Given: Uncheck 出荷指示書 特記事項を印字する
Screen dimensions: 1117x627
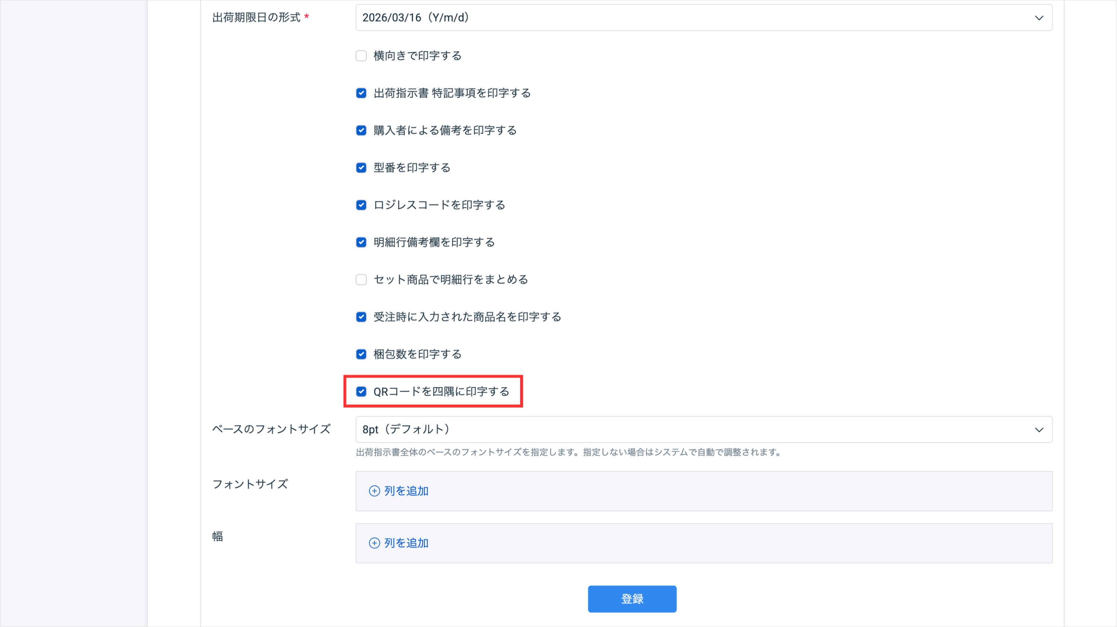Looking at the screenshot, I should [361, 93].
